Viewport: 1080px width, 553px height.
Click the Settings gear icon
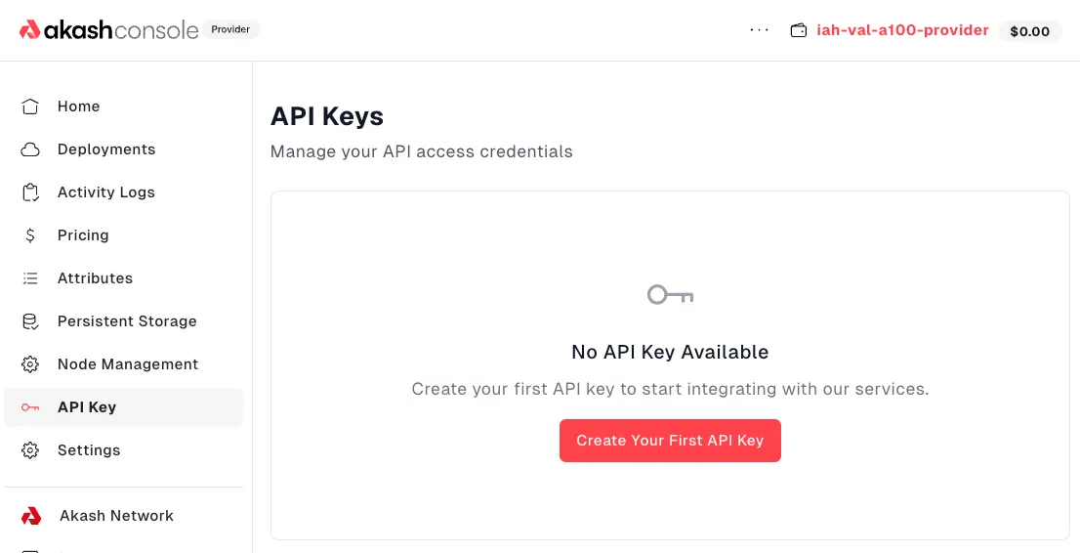[30, 450]
